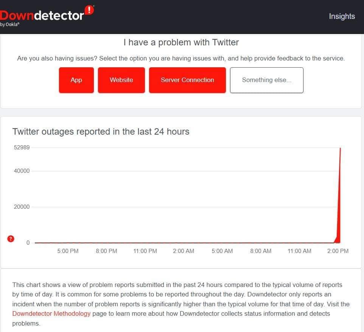The image size is (364, 332).
Task: Click the 40000 y-axis label
Action: tap(22, 171)
